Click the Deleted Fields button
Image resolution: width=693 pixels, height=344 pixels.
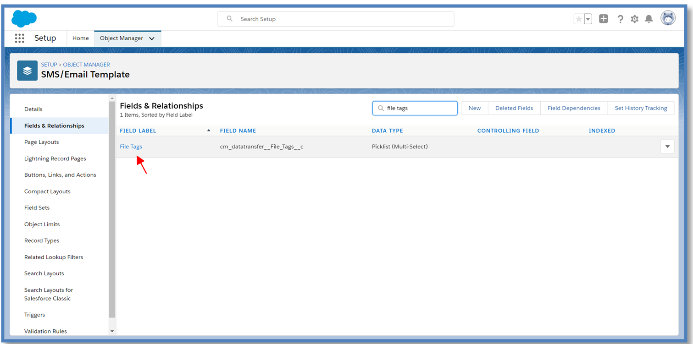click(x=514, y=108)
